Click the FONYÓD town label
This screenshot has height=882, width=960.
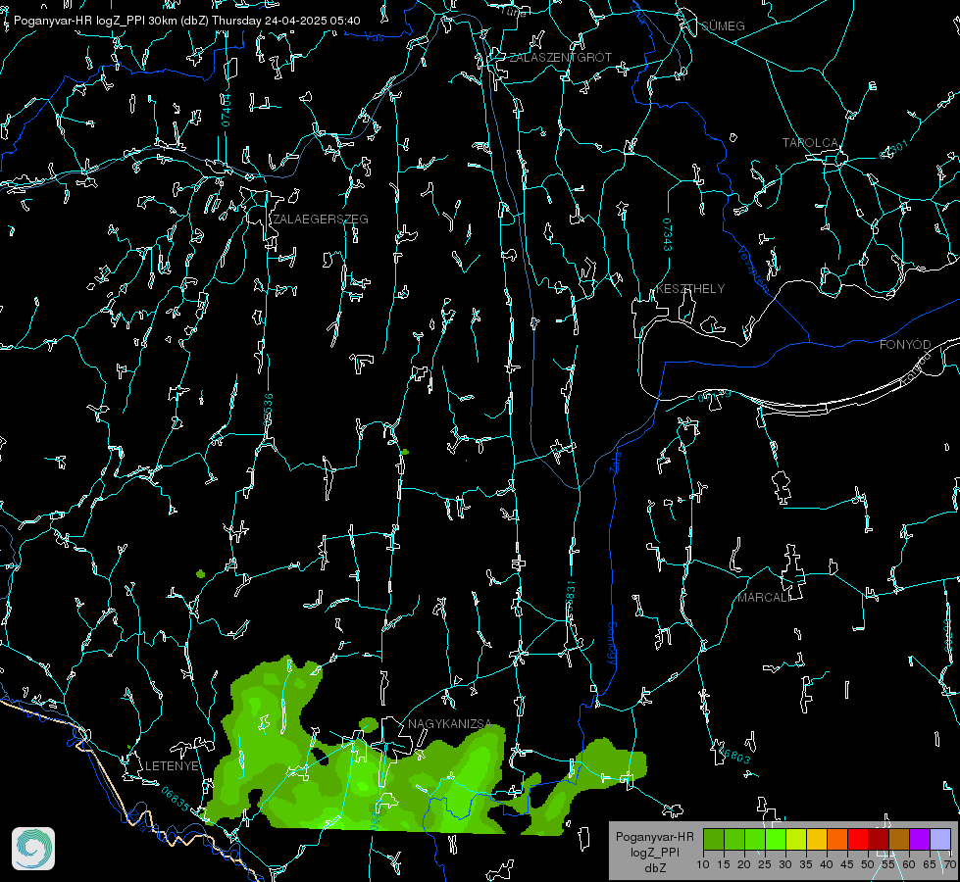click(x=905, y=345)
